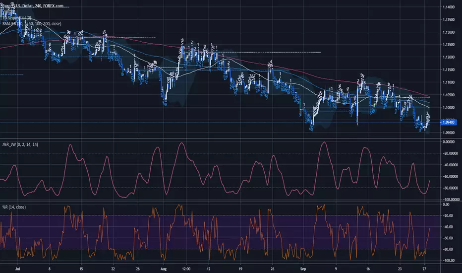The image size is (462, 273).
Task: Click the orange %R line endpoint
Action: click(429, 229)
